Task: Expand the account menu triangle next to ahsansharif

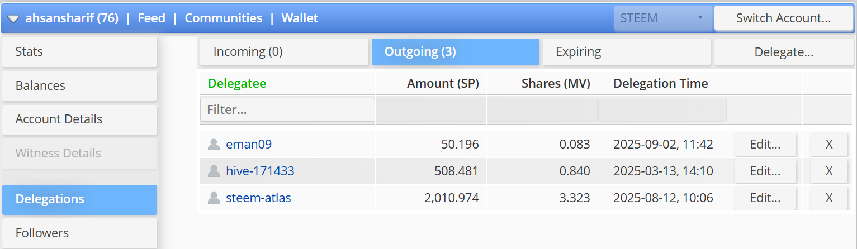Action: pyautogui.click(x=13, y=18)
